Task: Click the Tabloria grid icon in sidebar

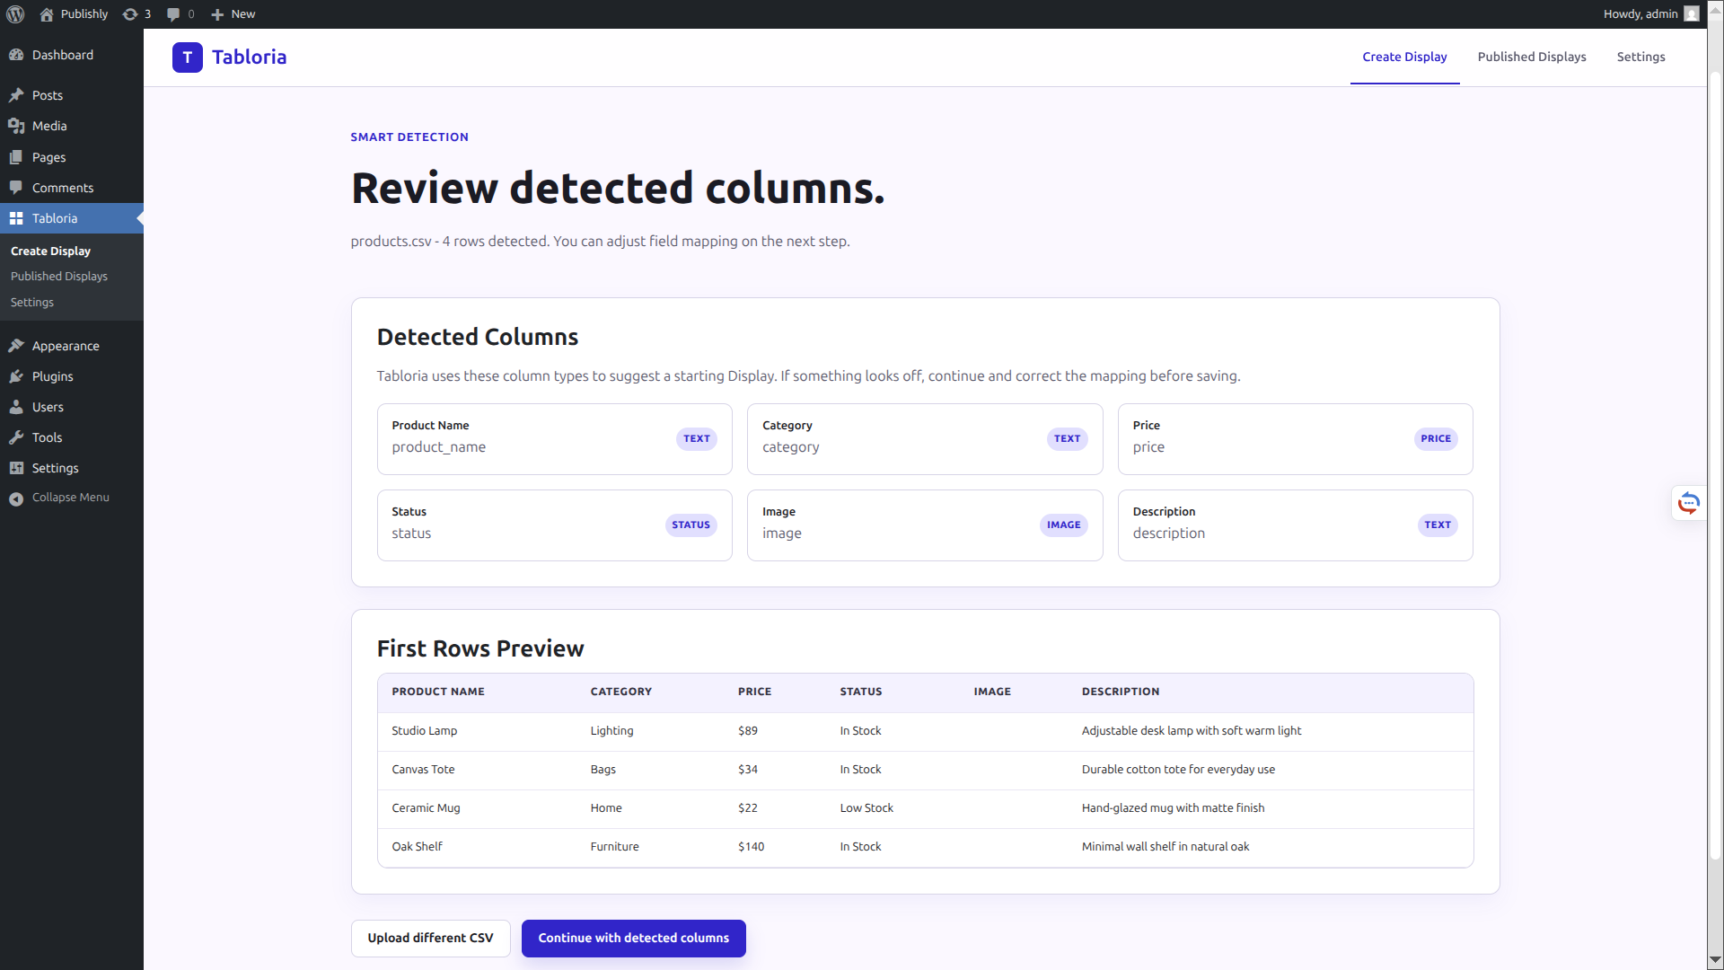Action: (x=16, y=218)
